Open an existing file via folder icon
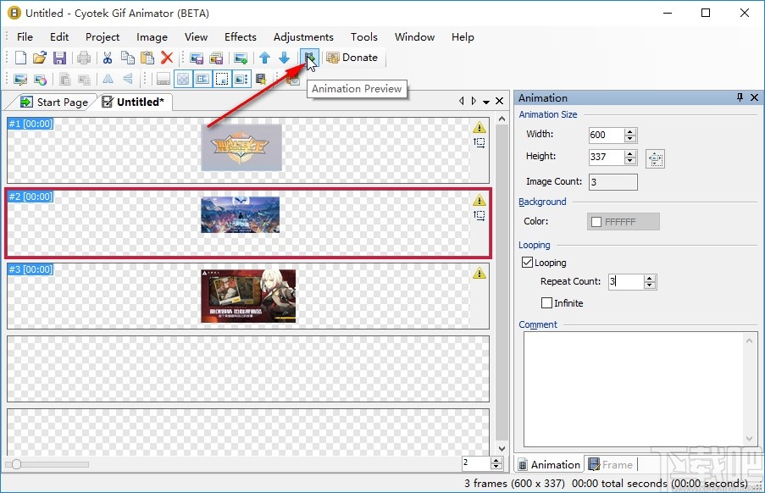765x493 pixels. pos(40,58)
